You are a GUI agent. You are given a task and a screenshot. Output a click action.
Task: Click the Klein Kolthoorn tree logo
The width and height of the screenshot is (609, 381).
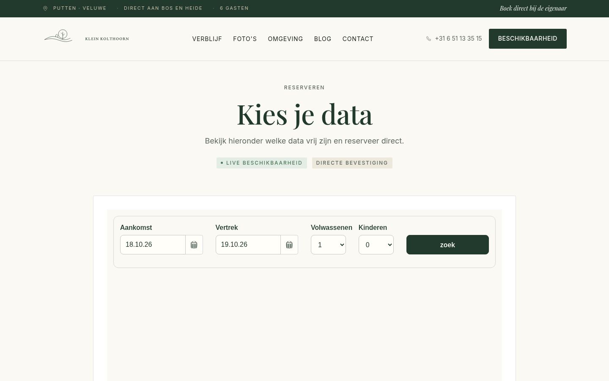58,36
